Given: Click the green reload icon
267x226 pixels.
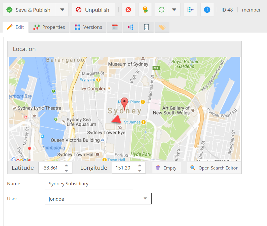Looking at the screenshot, I should click(161, 10).
